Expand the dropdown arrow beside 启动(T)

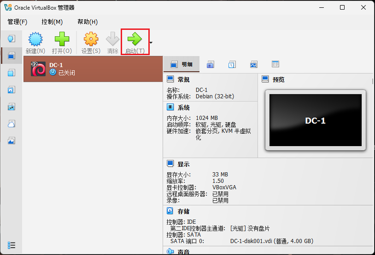tap(151, 43)
